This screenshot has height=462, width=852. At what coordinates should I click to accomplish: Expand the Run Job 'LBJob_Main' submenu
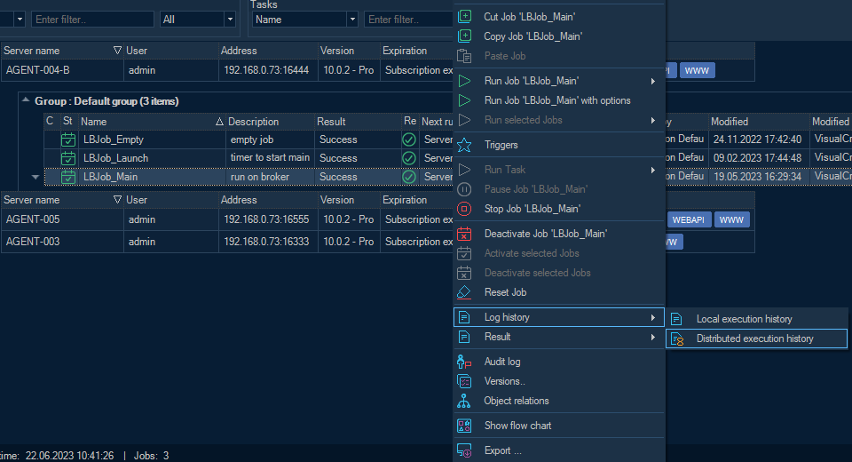pos(653,81)
